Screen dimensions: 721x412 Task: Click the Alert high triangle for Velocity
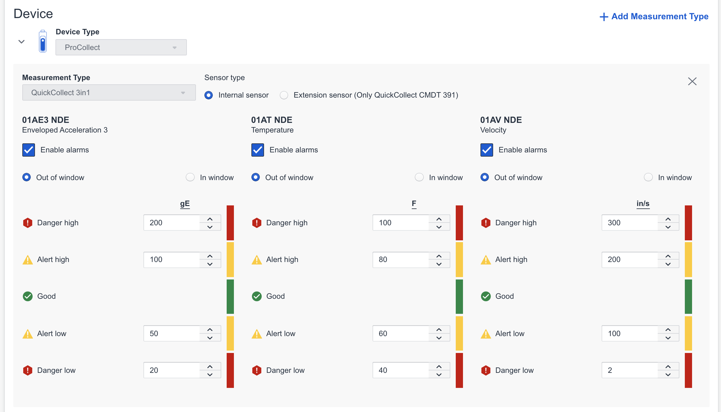point(486,259)
